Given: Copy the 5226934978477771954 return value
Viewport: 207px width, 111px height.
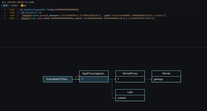Looking at the screenshot, I should (152, 18).
